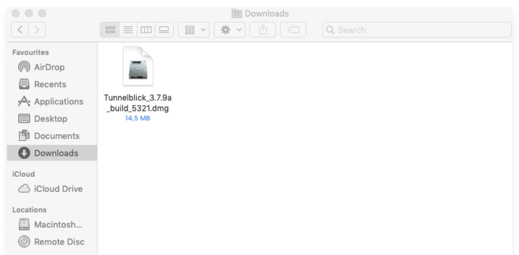Click the Documents sidebar icon

[x=24, y=136]
